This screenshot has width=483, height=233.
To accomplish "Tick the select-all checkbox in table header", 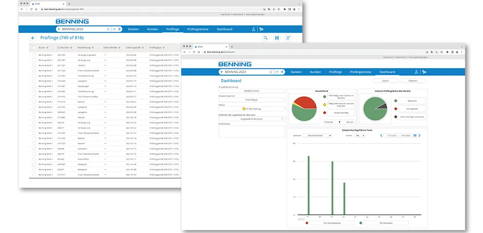I will (34, 48).
